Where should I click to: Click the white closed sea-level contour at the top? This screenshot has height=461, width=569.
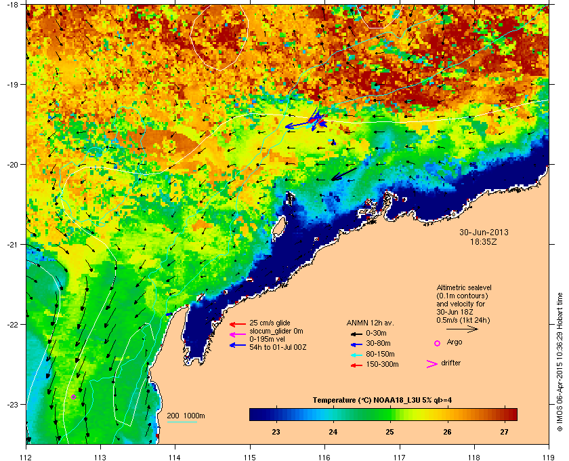pos(219,37)
